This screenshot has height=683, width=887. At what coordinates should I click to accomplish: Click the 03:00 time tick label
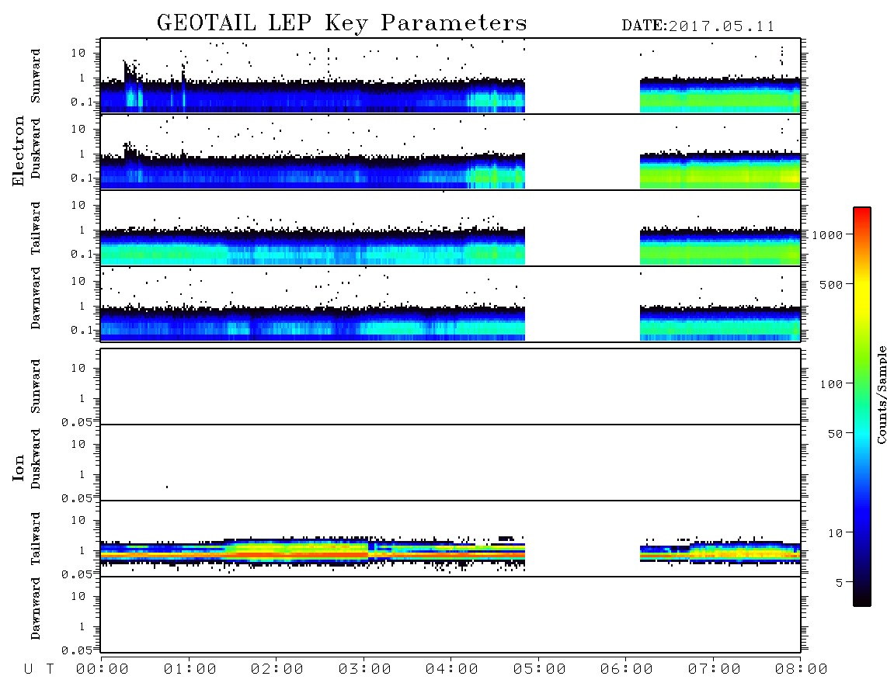click(x=365, y=670)
